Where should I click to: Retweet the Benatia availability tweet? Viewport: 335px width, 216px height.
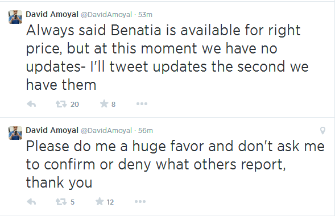[61, 104]
